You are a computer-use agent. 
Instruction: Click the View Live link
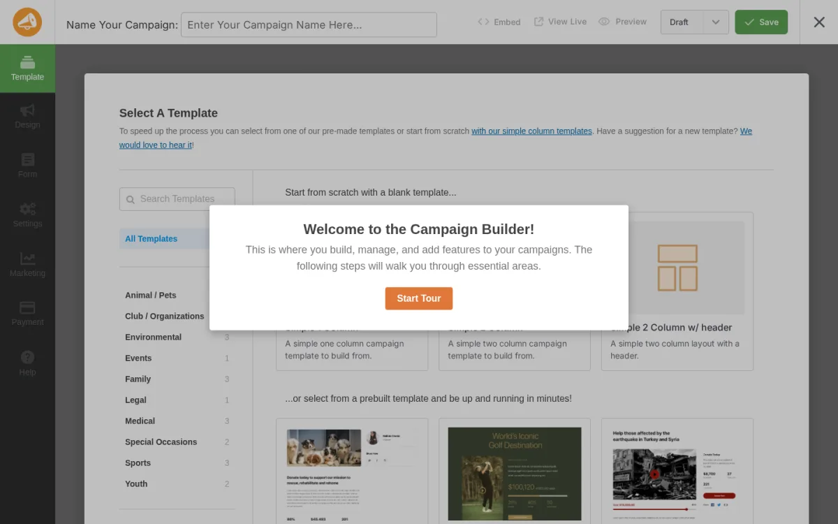point(560,22)
